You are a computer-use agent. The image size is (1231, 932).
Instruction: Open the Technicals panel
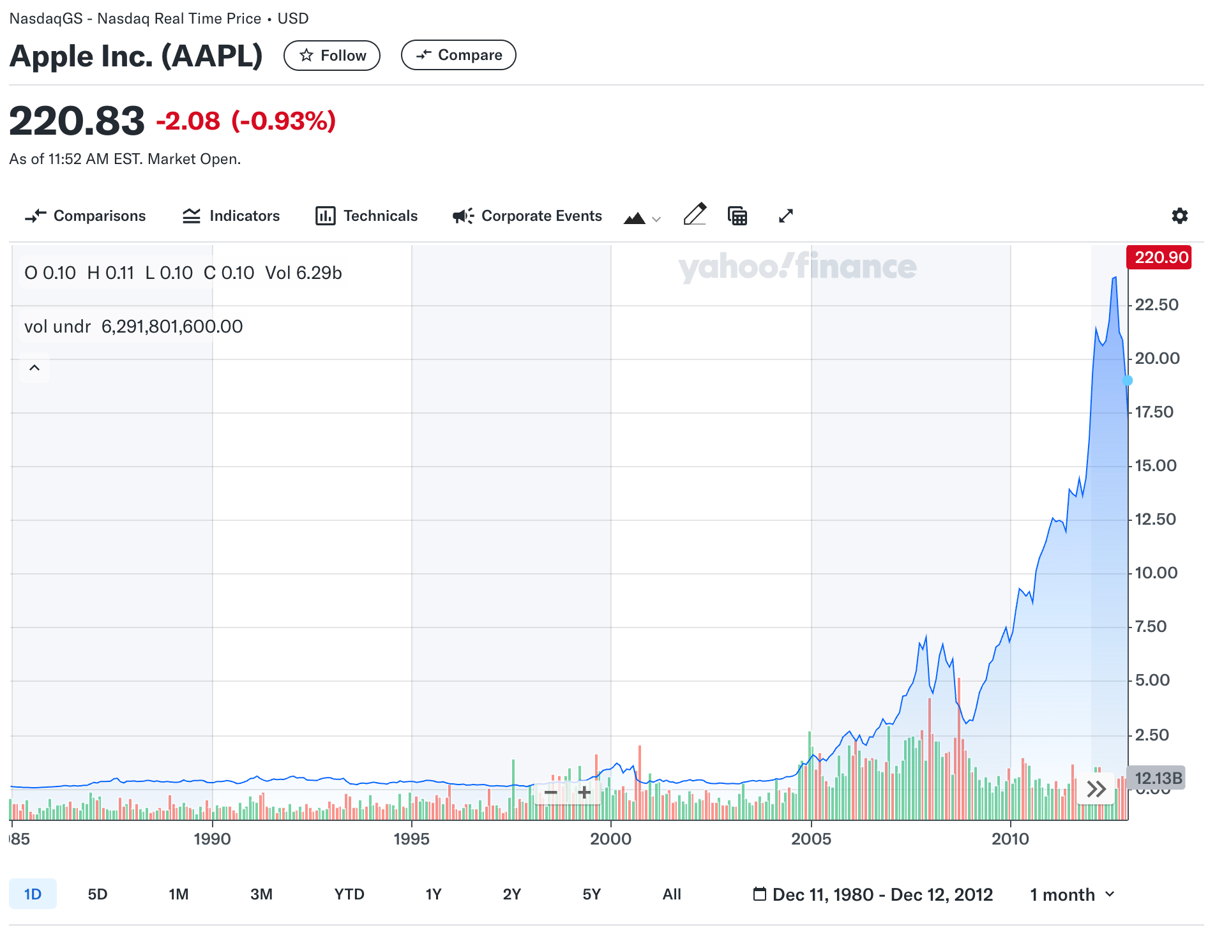[x=366, y=216]
